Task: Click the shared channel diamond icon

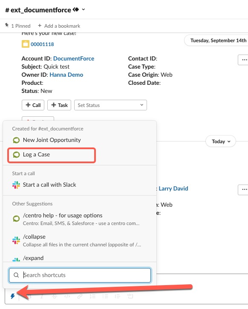Action: 76,9
